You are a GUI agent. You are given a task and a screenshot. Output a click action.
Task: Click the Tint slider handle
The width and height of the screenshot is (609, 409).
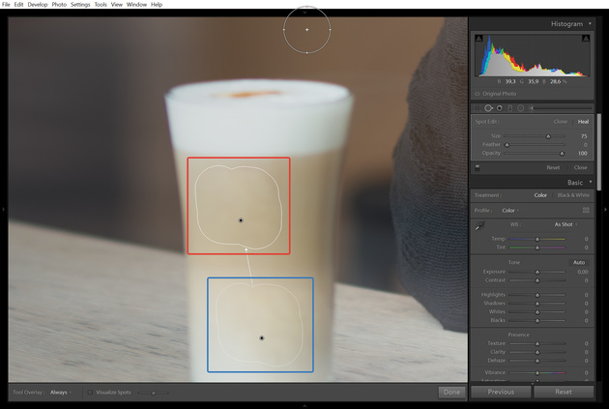coord(537,248)
